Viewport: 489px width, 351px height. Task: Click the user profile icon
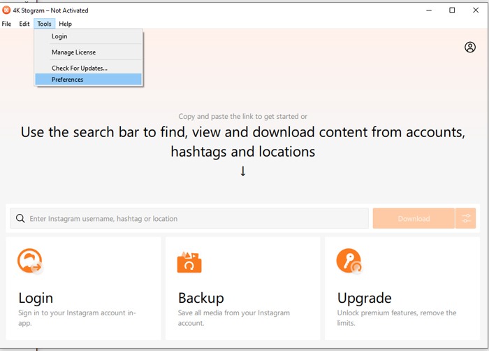click(x=469, y=48)
